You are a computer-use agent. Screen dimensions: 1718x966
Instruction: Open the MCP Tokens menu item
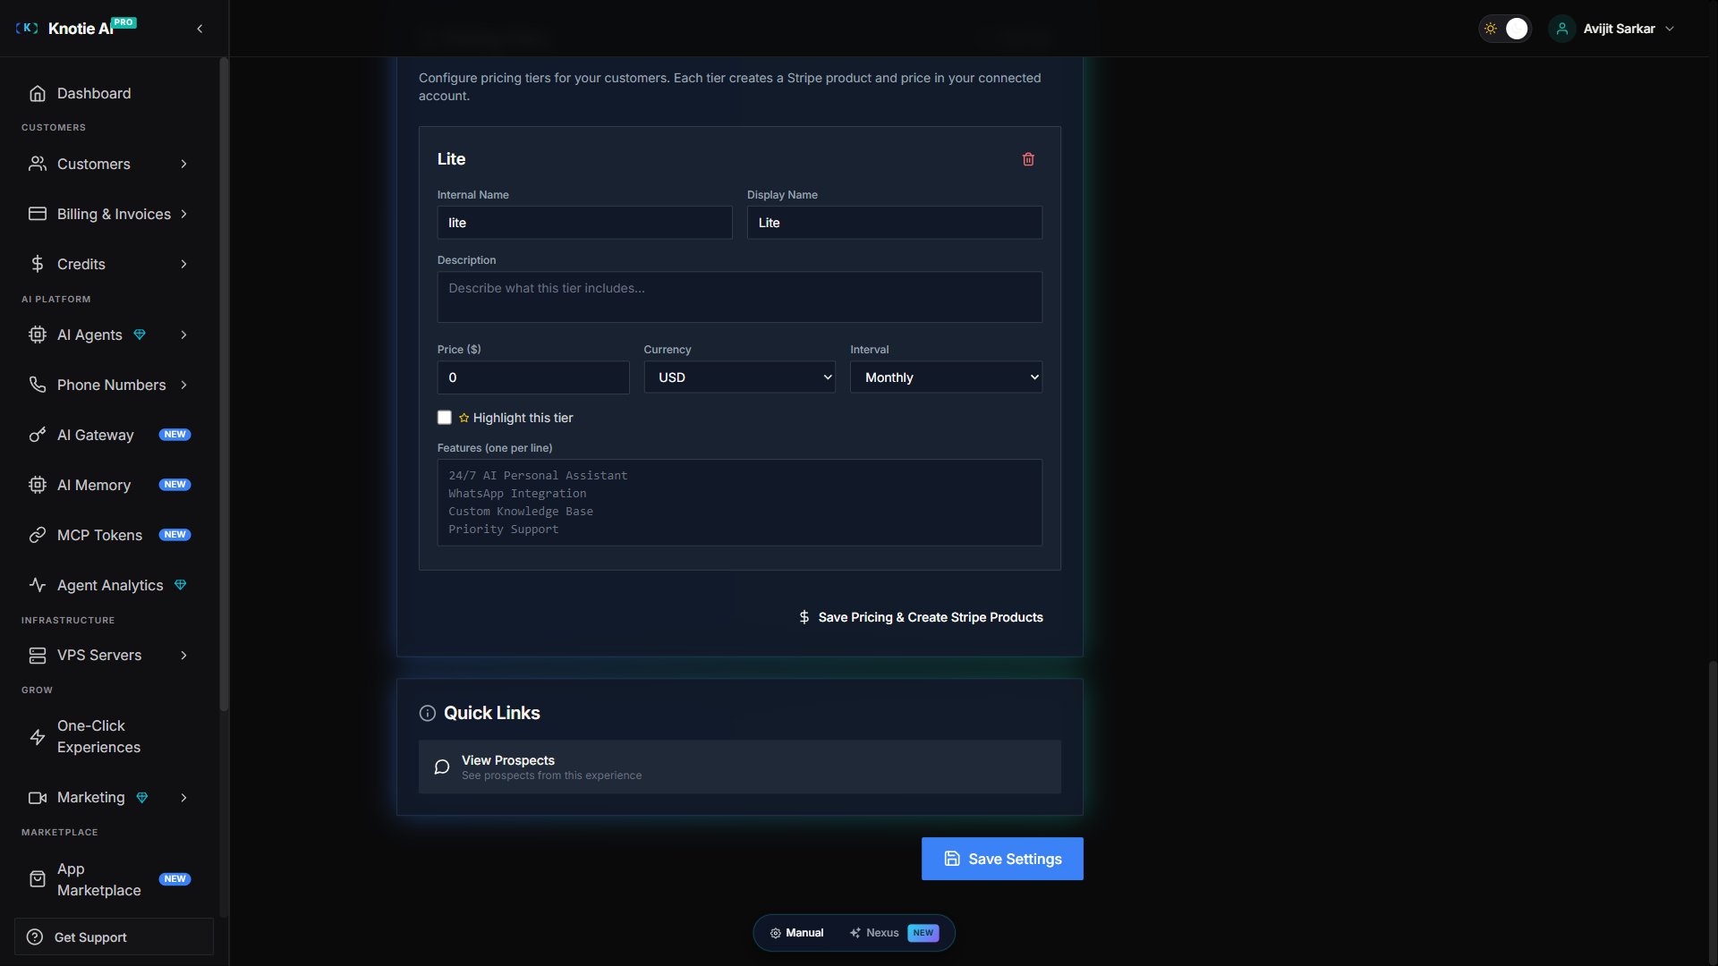tap(110, 535)
